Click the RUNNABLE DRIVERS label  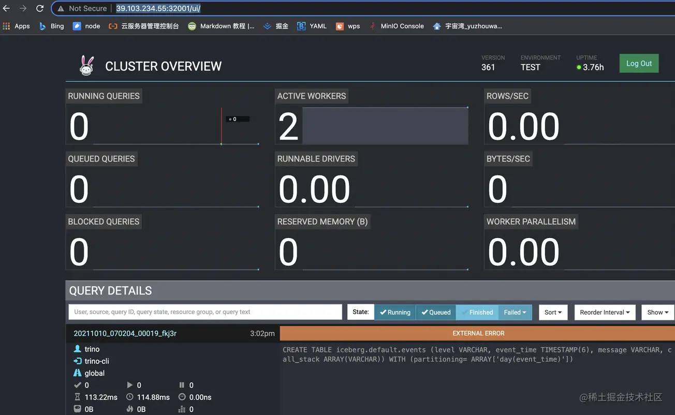(316, 159)
